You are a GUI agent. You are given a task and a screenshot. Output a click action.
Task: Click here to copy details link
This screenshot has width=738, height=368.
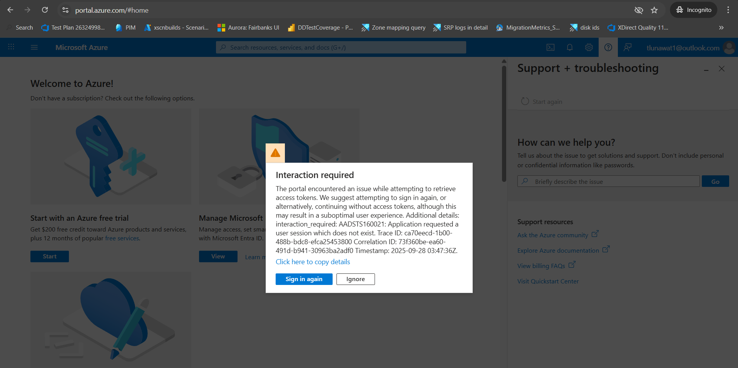click(x=313, y=262)
